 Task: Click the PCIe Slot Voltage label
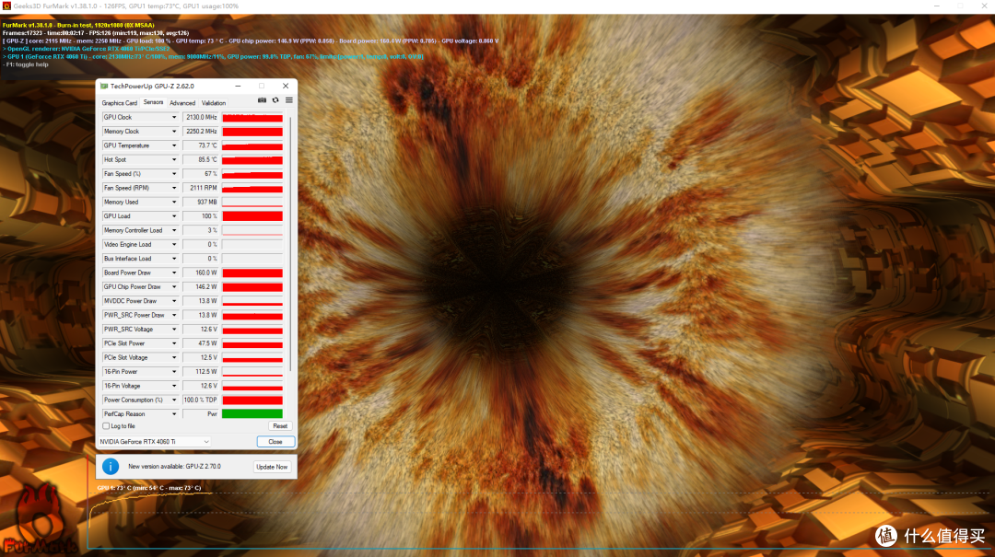click(x=125, y=358)
